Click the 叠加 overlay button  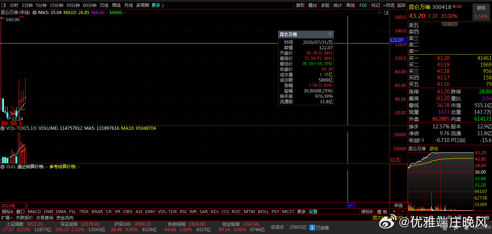pos(313,5)
